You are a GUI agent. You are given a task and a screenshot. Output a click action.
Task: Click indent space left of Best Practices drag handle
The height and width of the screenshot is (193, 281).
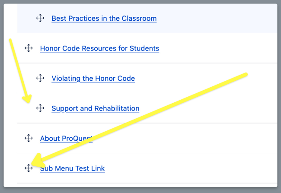[x=26, y=19]
